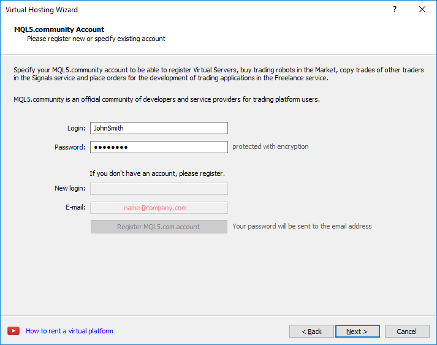Click 'If you don't have an account, please register.'

pyautogui.click(x=157, y=173)
